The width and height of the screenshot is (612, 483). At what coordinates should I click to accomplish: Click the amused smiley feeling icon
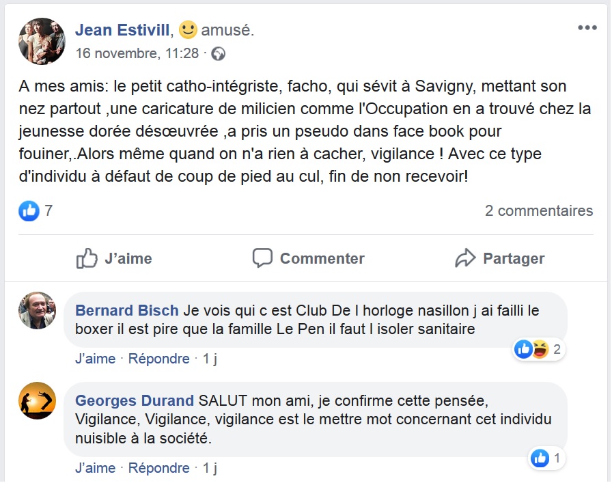188,29
